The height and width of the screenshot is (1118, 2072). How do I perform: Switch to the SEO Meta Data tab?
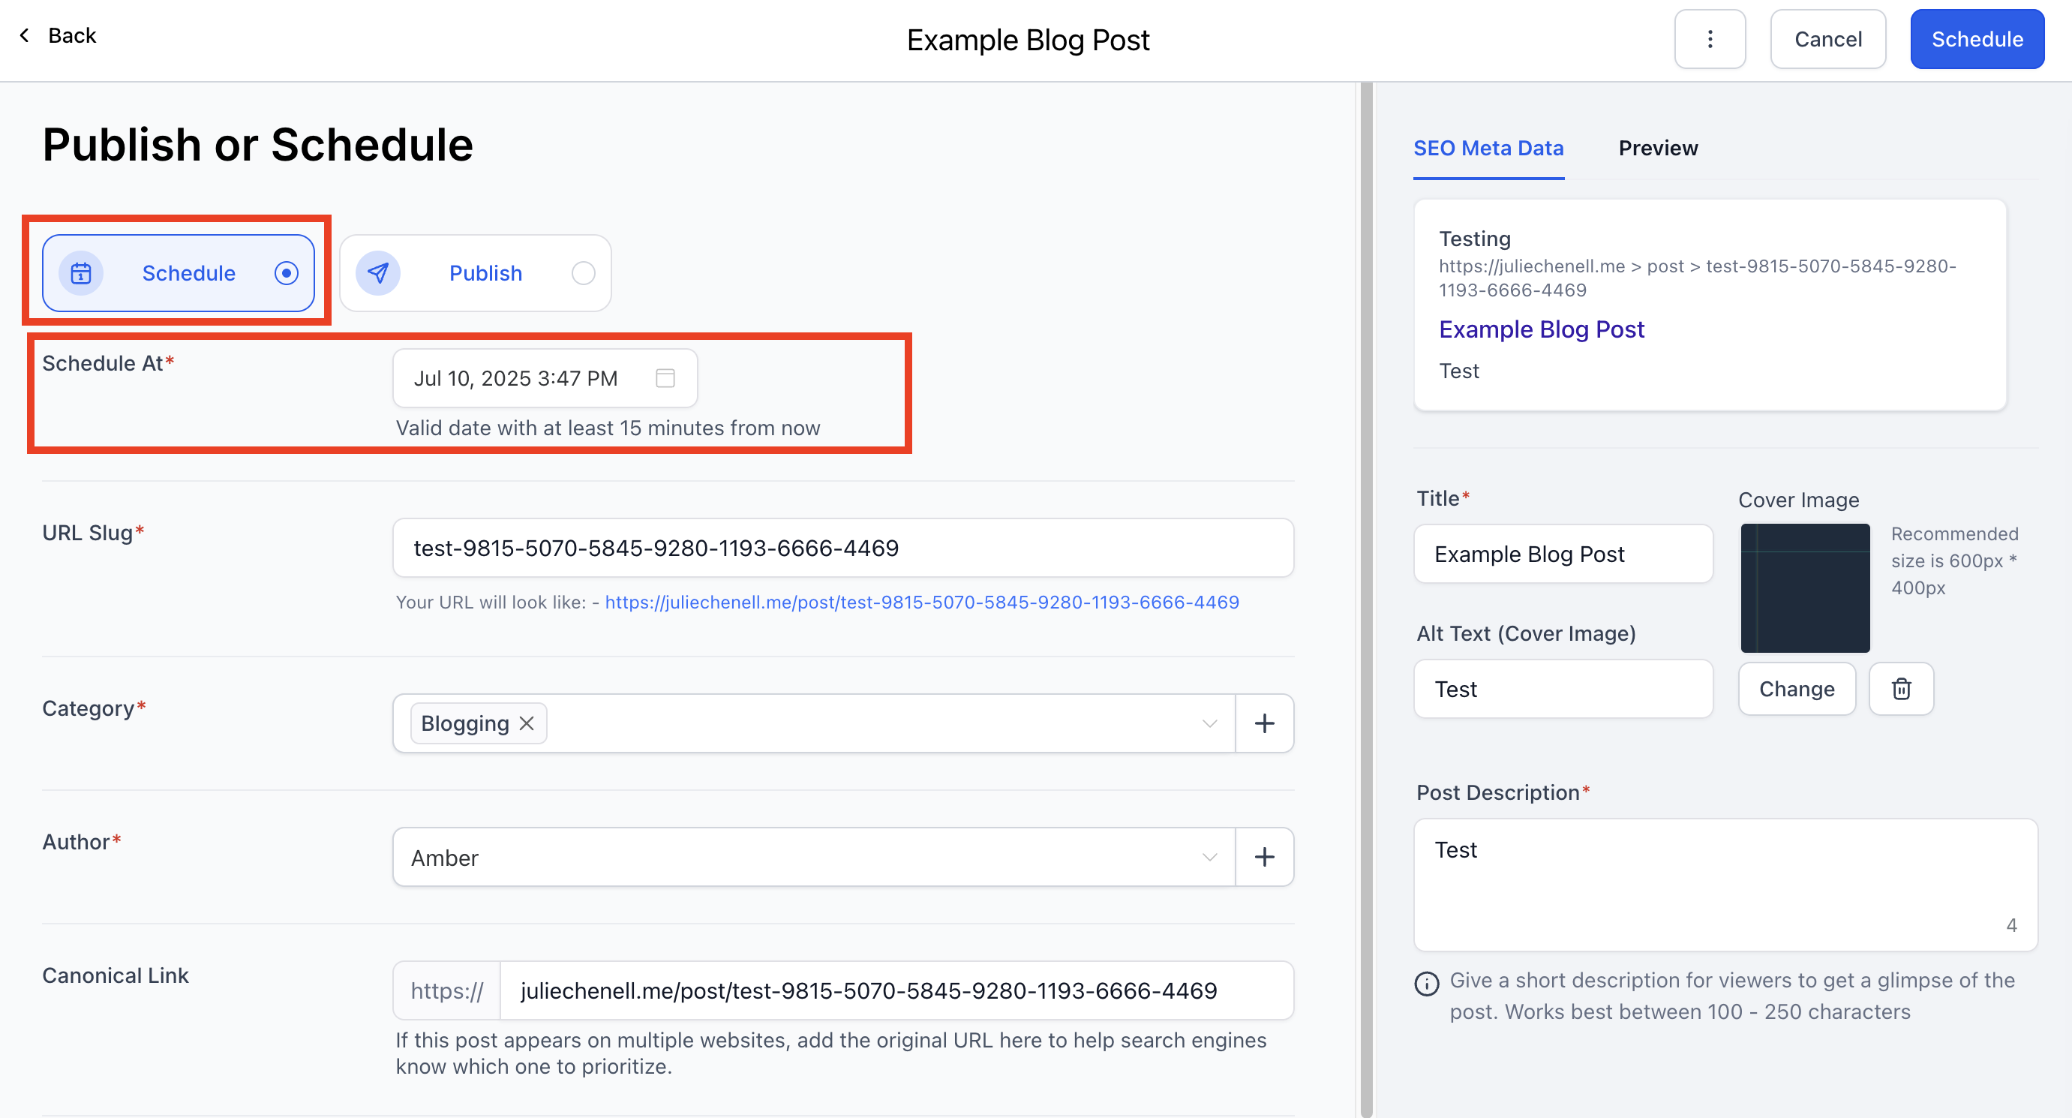(1488, 148)
